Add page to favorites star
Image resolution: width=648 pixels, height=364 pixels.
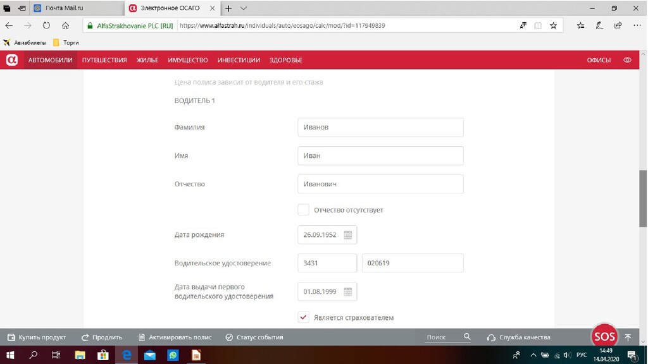(x=553, y=25)
